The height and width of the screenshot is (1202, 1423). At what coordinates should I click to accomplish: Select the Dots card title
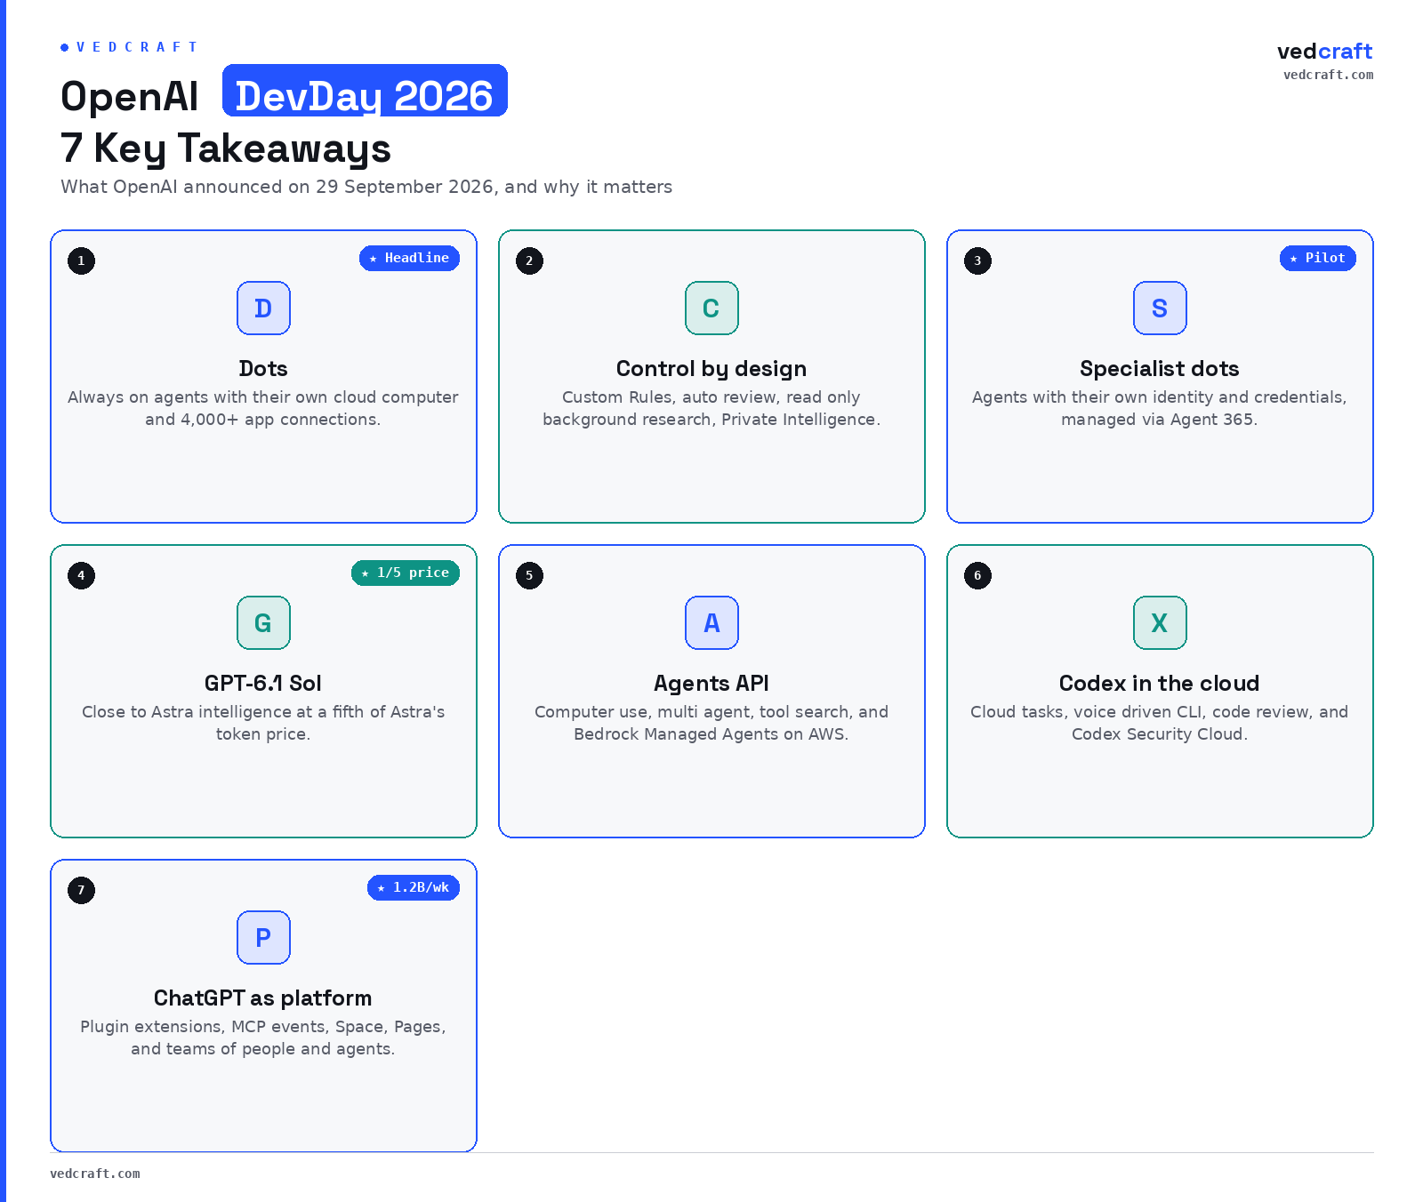263,368
